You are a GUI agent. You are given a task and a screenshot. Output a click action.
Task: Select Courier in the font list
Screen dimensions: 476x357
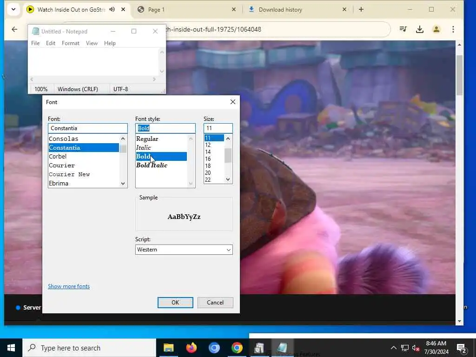click(84, 165)
